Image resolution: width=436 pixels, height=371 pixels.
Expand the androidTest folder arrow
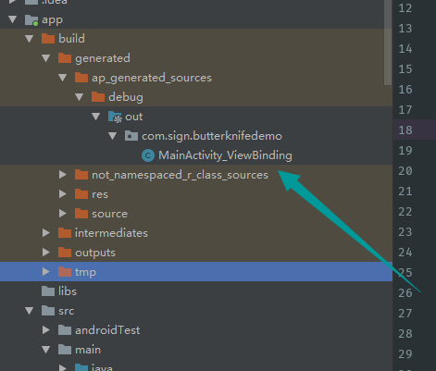tap(46, 330)
